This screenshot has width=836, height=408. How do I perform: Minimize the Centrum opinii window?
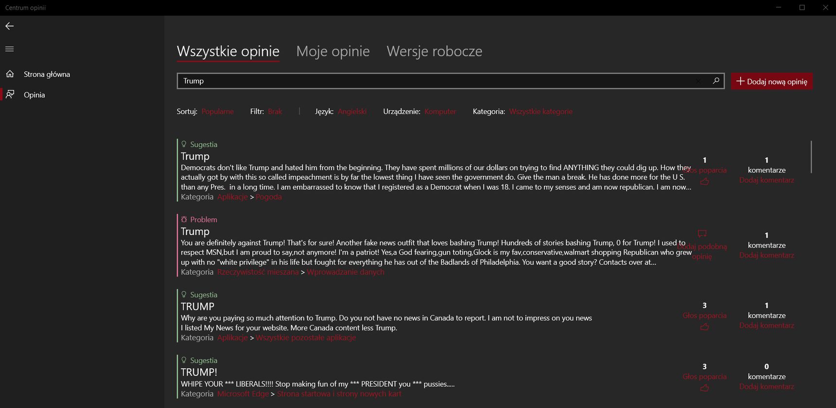tap(779, 7)
